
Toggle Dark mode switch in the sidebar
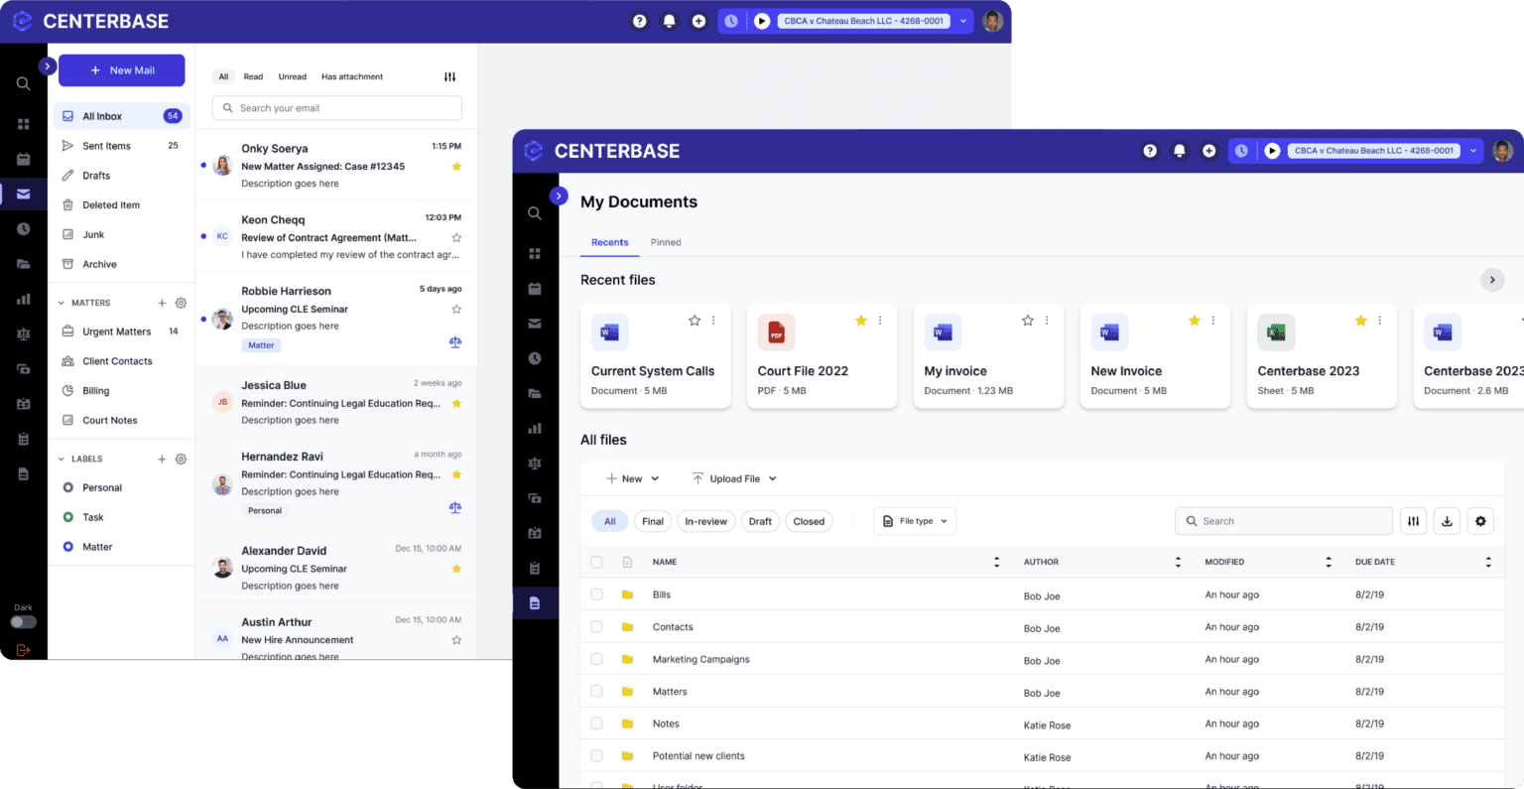pos(23,621)
